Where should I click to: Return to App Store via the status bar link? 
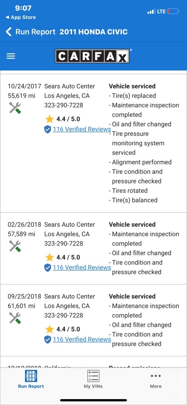[21, 17]
